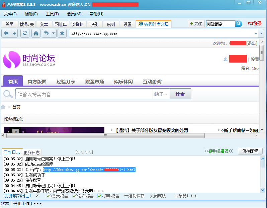Click the forum 搜索 button
This screenshot has width=267, height=208.
(180, 94)
